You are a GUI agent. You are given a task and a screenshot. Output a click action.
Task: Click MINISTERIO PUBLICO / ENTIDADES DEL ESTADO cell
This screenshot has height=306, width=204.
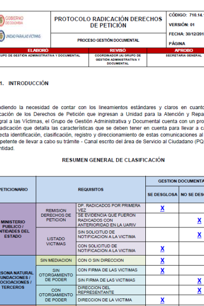pos(18,229)
